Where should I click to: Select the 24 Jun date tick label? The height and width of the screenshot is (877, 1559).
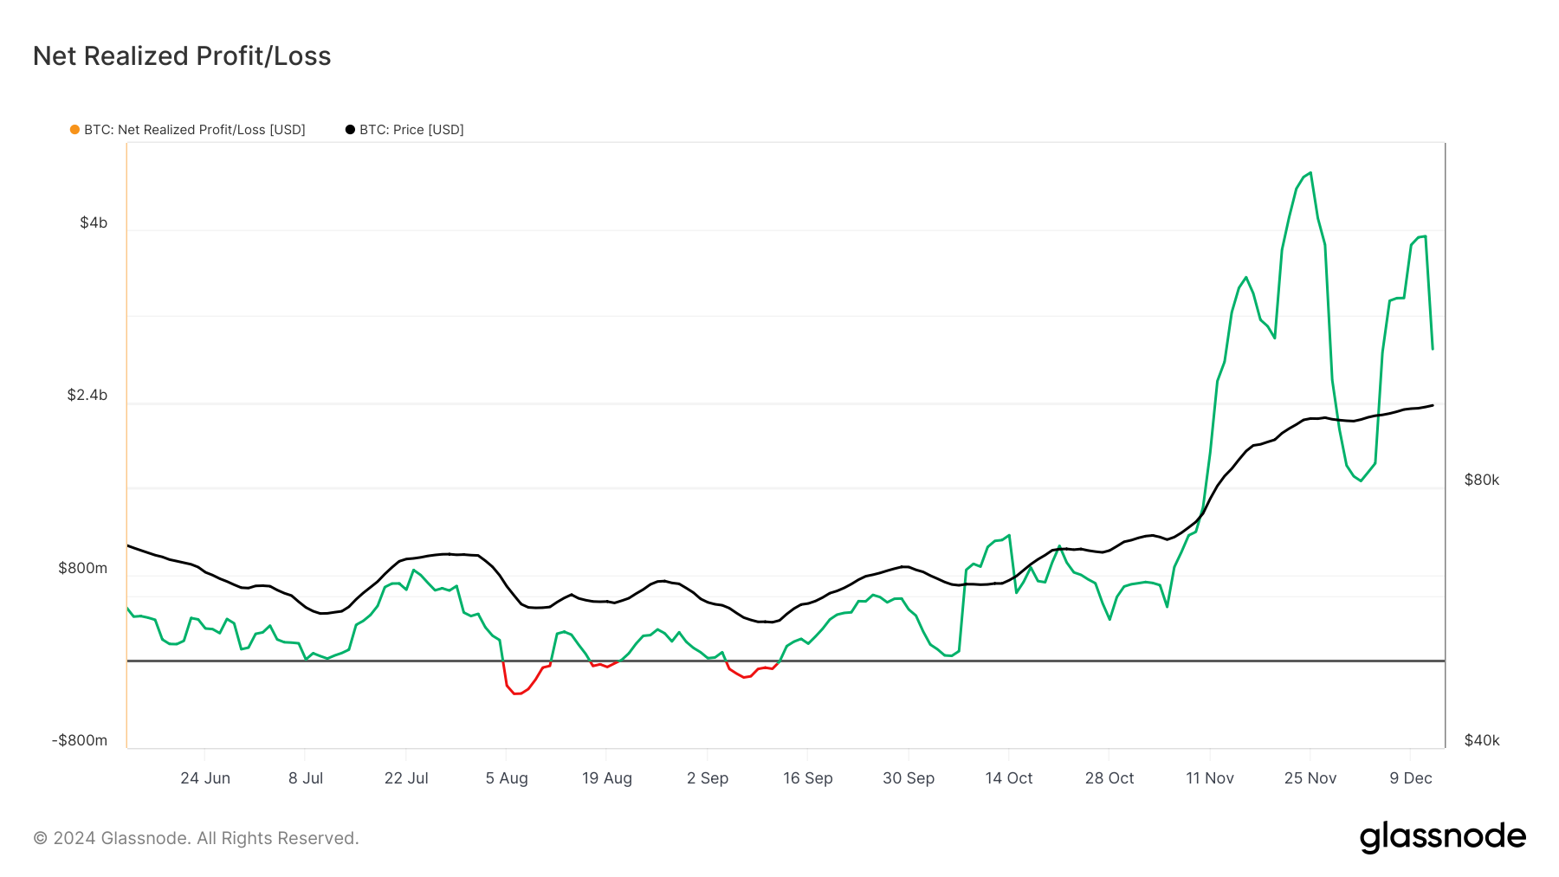click(205, 778)
